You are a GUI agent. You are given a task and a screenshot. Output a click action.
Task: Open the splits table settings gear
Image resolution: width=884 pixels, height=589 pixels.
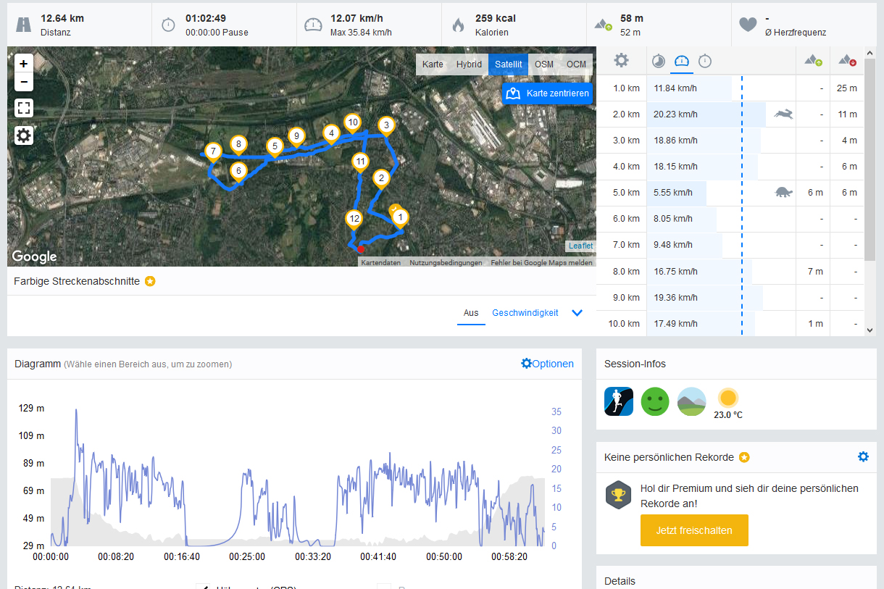tap(621, 61)
